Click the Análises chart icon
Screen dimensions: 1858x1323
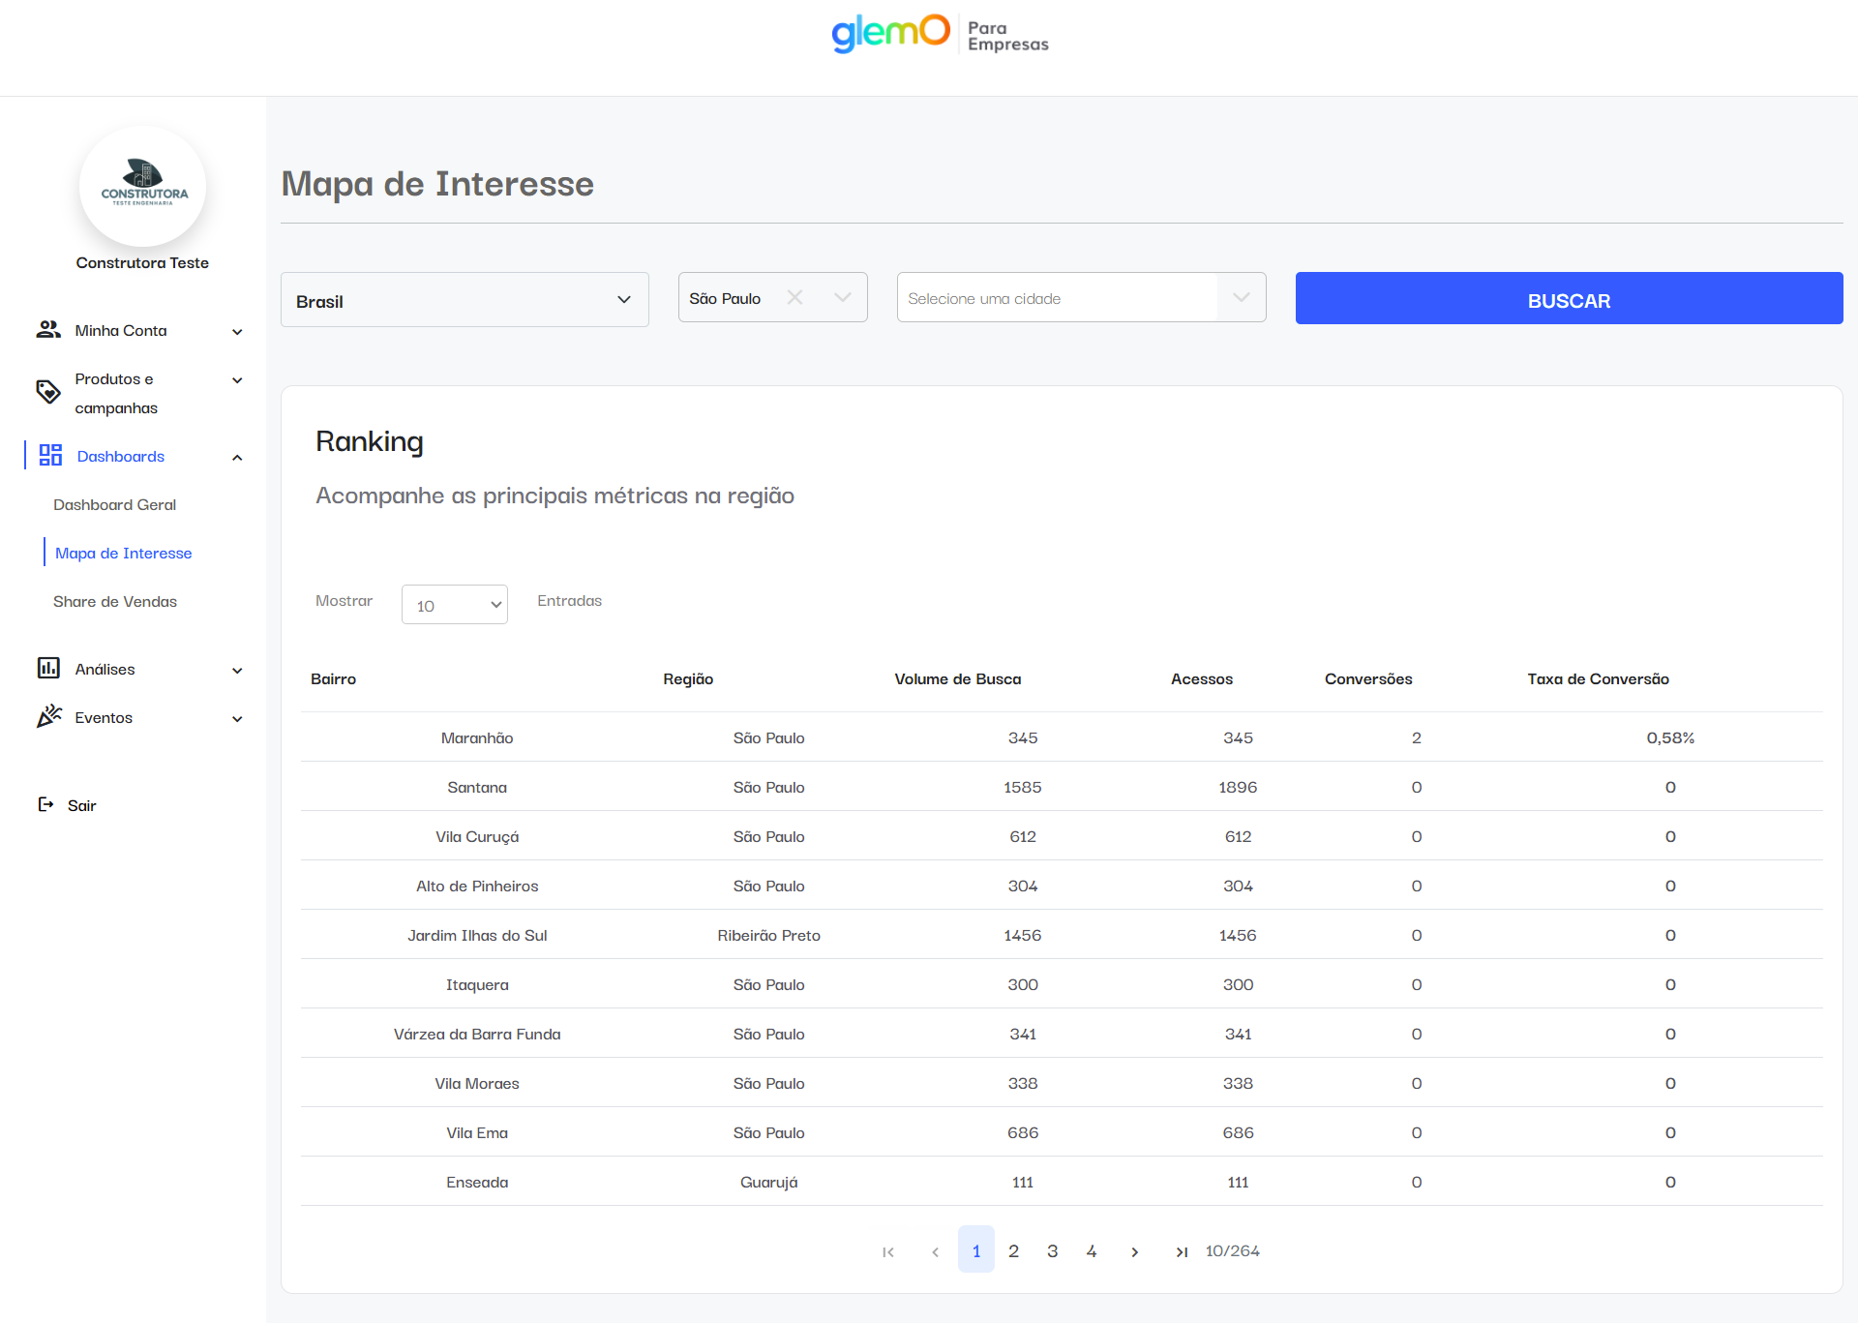coord(48,669)
